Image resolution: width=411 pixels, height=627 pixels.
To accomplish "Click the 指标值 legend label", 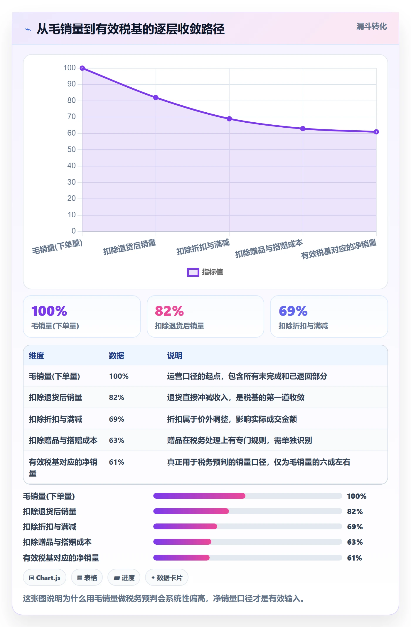I will click(x=212, y=272).
